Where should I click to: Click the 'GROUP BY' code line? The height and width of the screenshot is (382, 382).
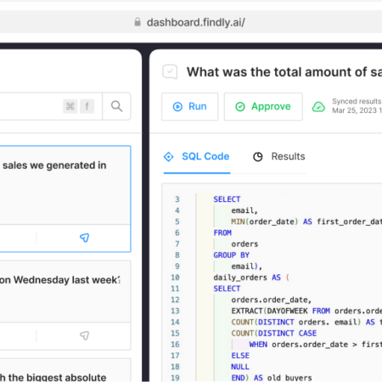point(231,256)
